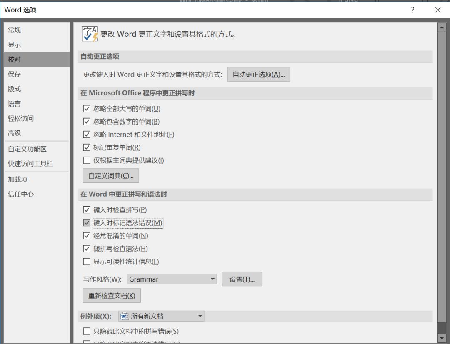This screenshot has height=344, width=450.
Task: Open 快速访问工具栏 settings
Action: coord(37,164)
